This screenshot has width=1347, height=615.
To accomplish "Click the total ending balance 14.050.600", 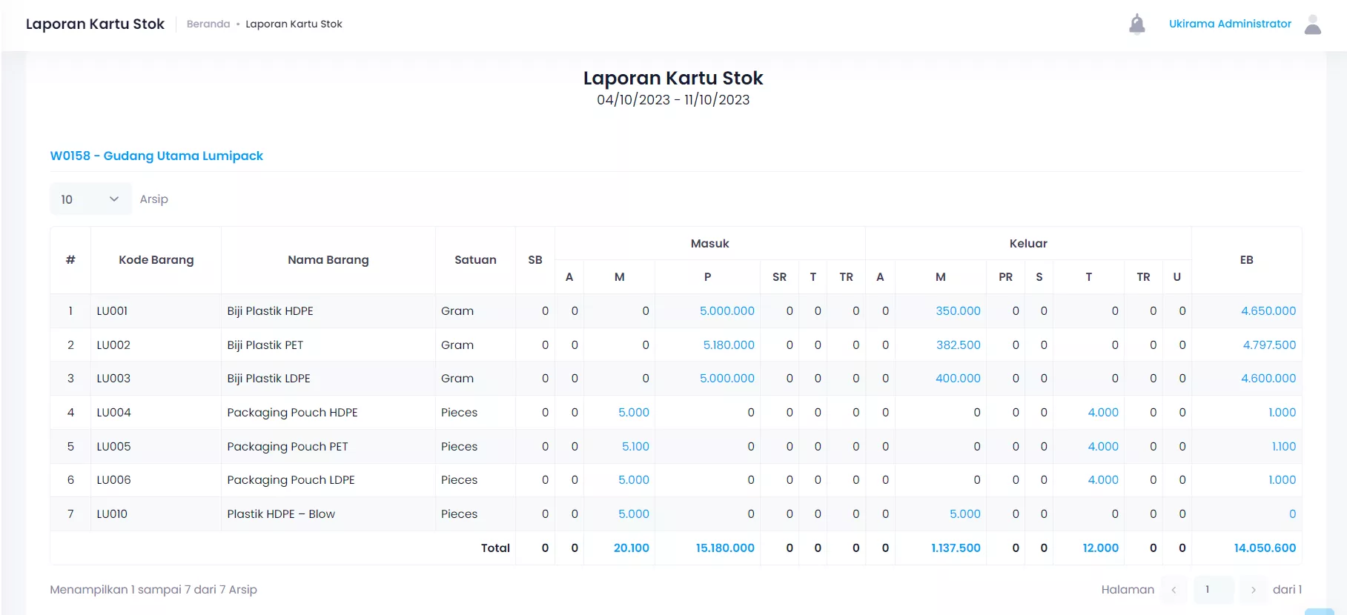I will pos(1265,548).
